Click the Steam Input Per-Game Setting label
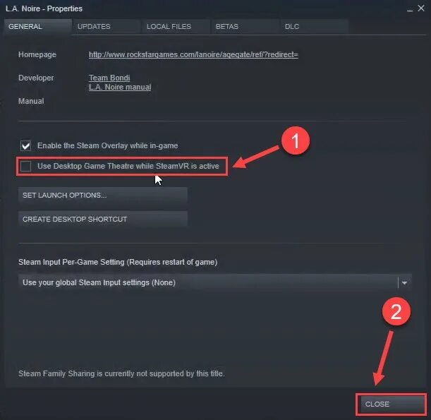Image resolution: width=431 pixels, height=420 pixels. pyautogui.click(x=118, y=262)
